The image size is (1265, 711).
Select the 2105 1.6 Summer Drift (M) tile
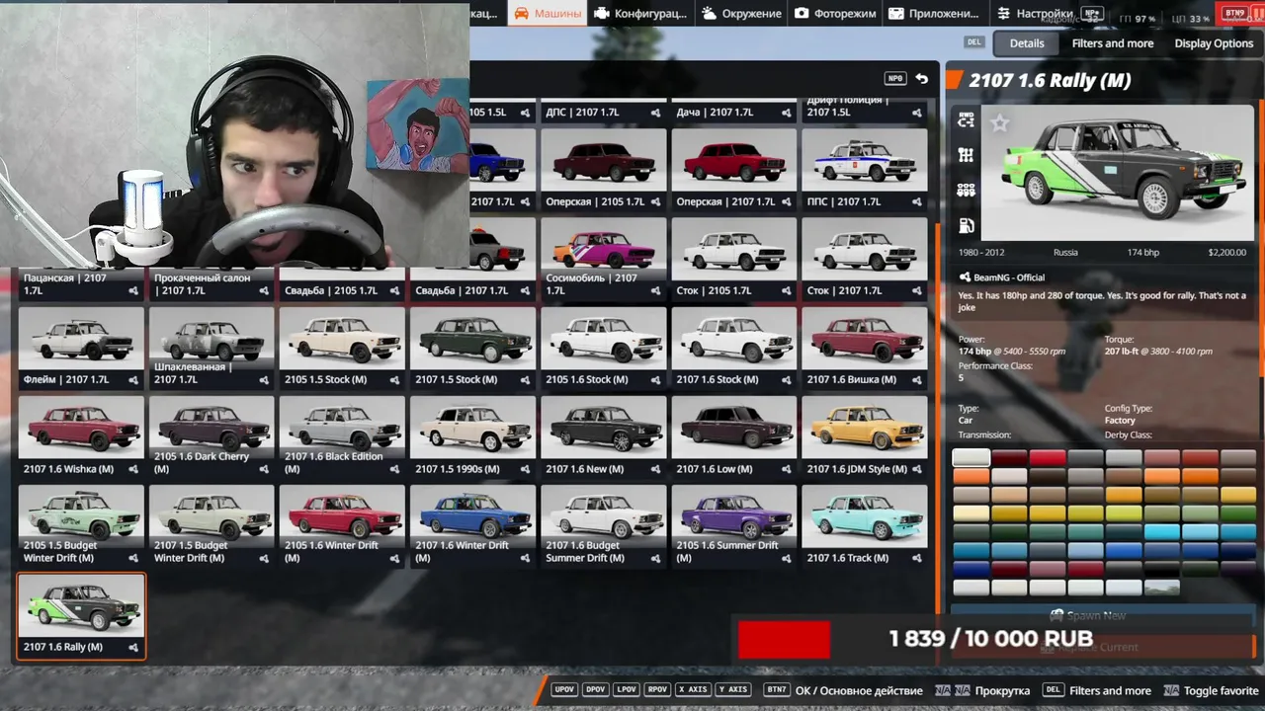point(733,526)
